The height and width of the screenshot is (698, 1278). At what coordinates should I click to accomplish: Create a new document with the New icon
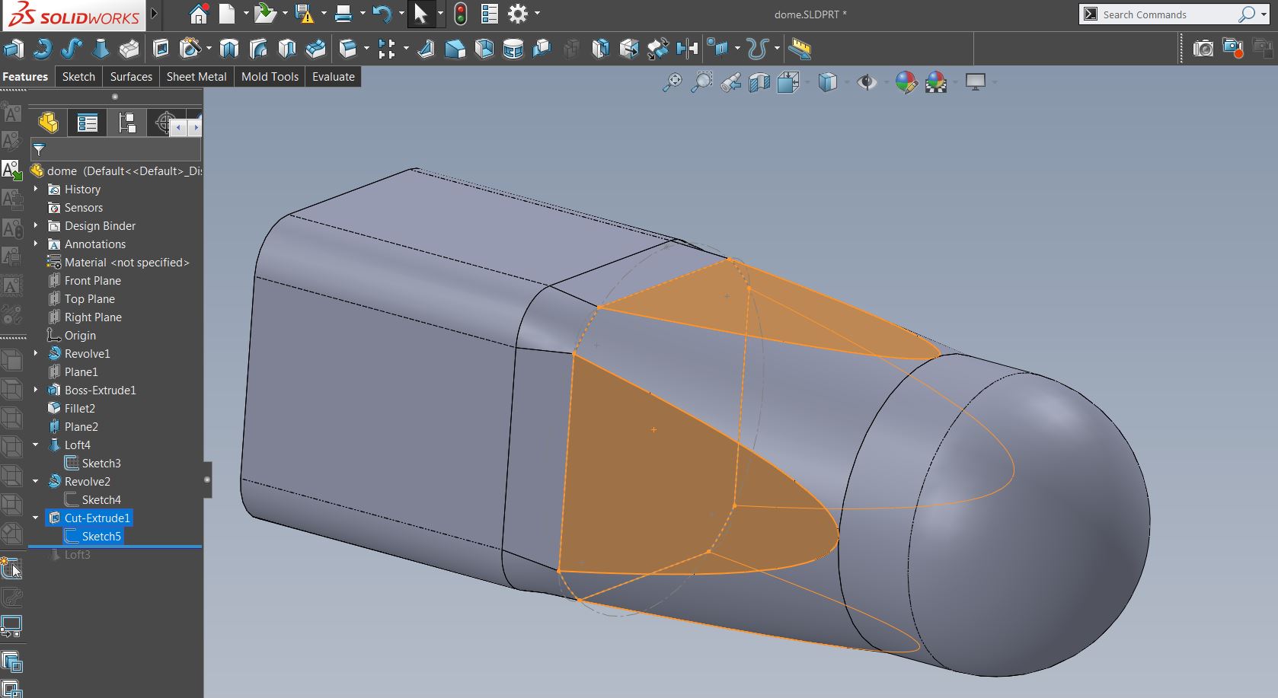227,14
